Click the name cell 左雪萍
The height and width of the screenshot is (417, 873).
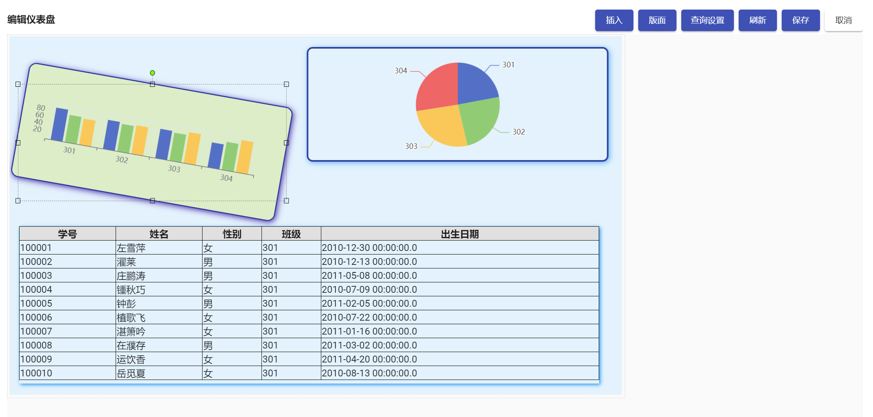tap(159, 248)
